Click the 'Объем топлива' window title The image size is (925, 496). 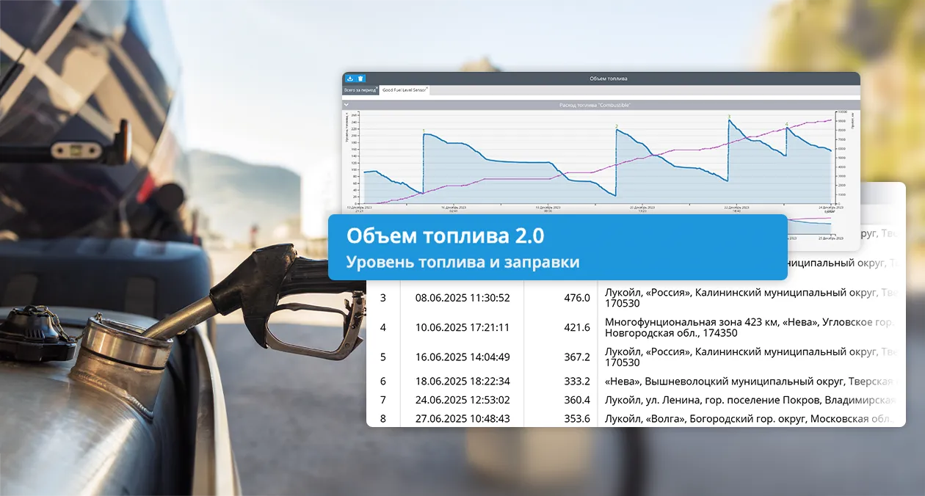609,79
